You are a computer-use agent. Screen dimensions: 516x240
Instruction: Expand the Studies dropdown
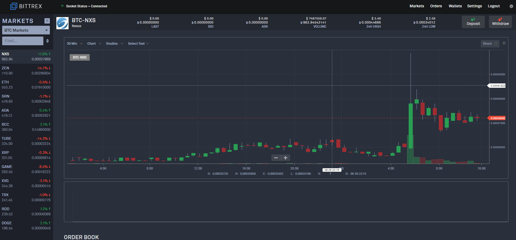[x=115, y=44]
